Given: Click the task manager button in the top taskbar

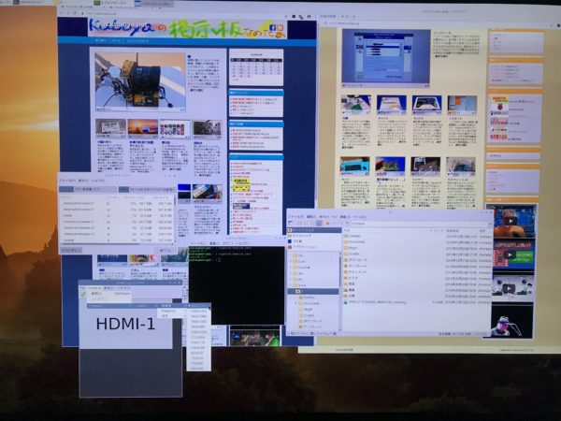Looking at the screenshot, I should coord(114,3).
